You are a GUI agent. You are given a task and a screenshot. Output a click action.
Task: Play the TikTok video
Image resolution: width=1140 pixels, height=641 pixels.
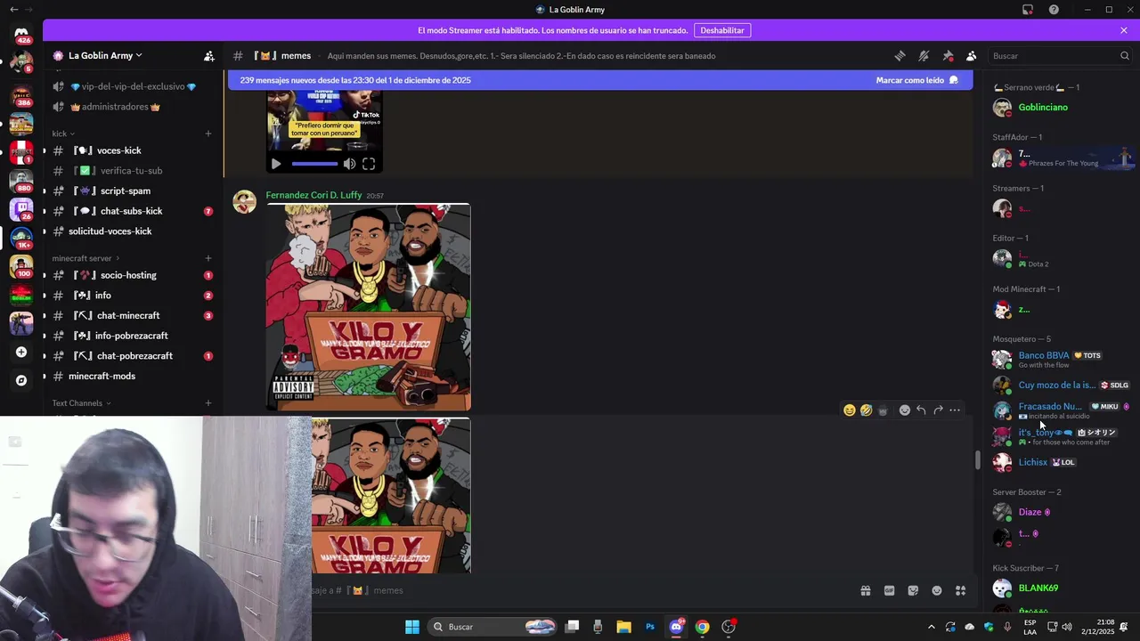(x=276, y=164)
